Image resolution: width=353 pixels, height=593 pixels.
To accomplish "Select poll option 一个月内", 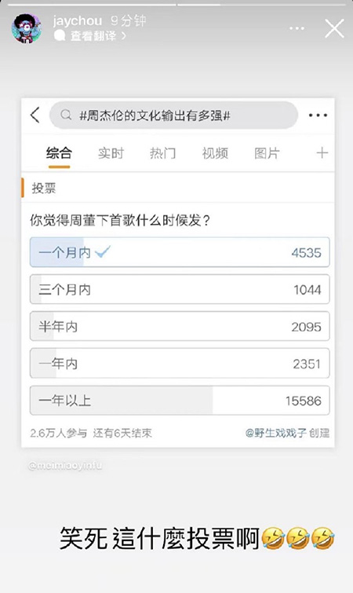I will (180, 252).
